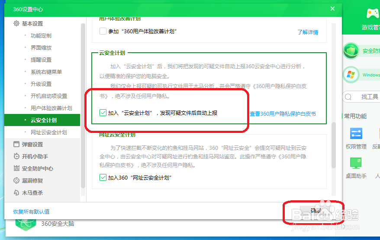Image resolution: width=380 pixels, height=240 pixels.
Task: Click the 找工具 search field
Action: 361,97
